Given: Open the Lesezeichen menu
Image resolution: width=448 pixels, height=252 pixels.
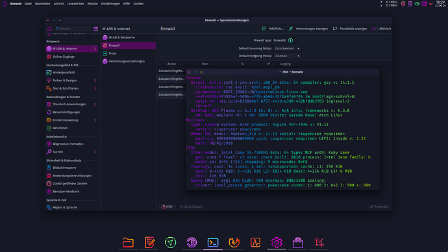Looking at the screenshot, I should click(75, 4).
